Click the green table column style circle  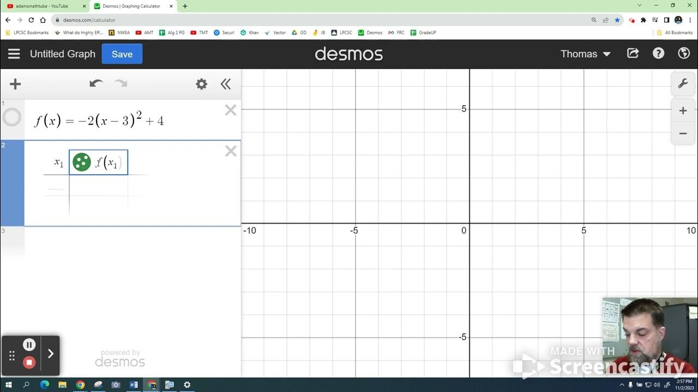pos(82,162)
